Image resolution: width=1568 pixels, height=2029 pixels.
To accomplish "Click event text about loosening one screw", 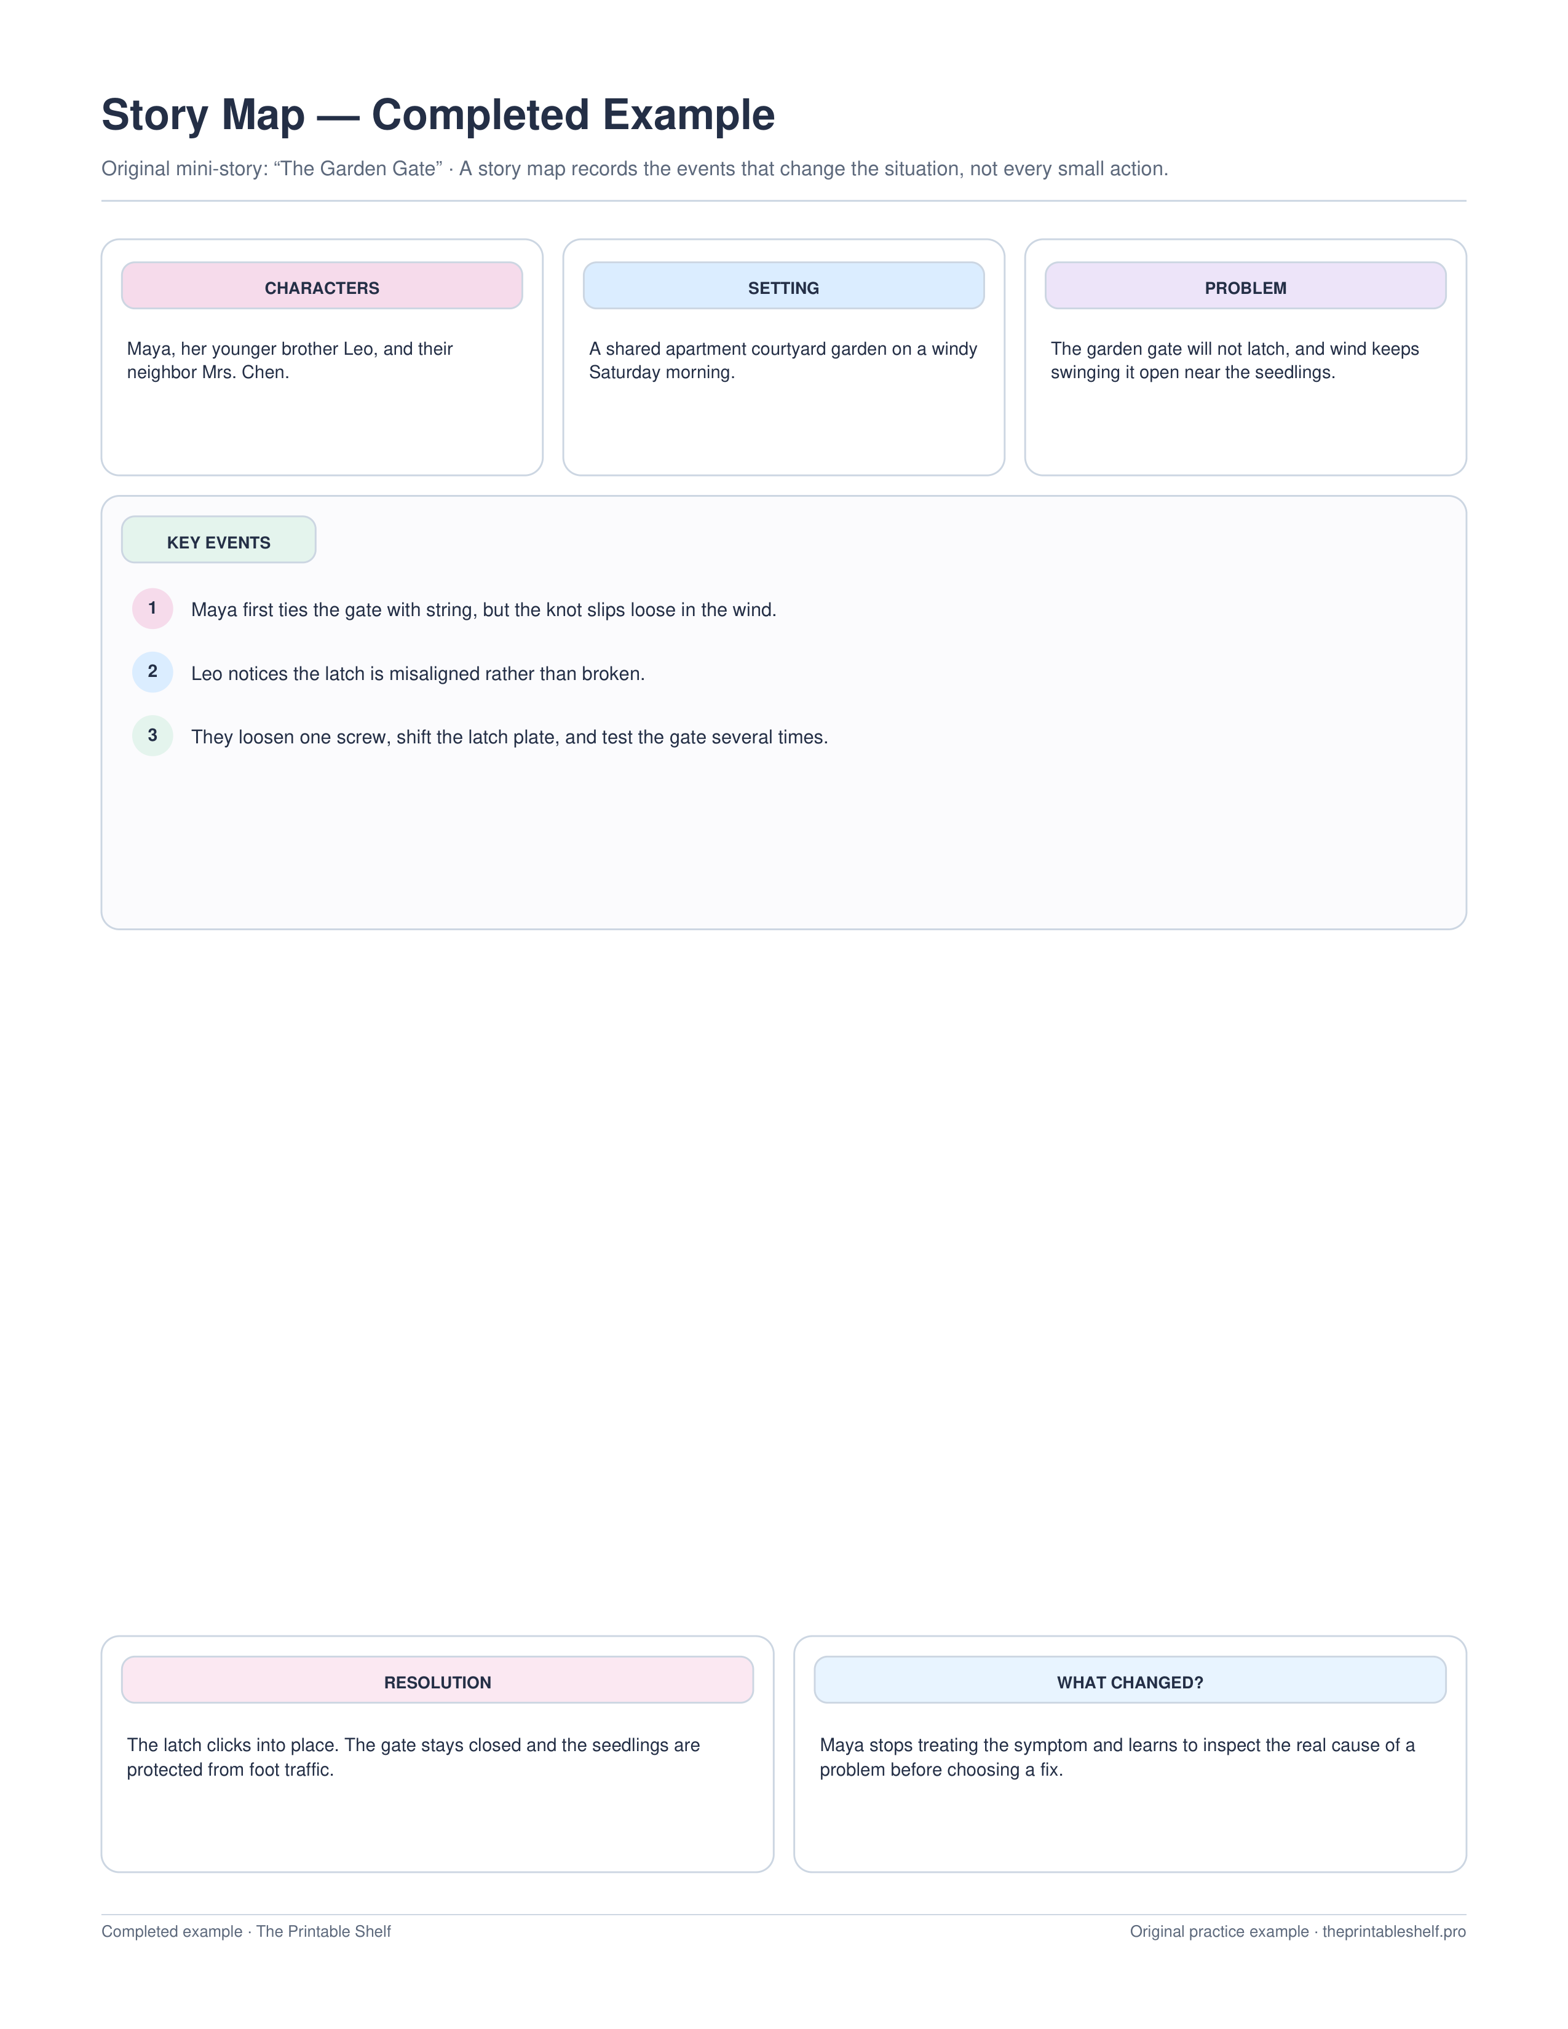I will coord(509,738).
